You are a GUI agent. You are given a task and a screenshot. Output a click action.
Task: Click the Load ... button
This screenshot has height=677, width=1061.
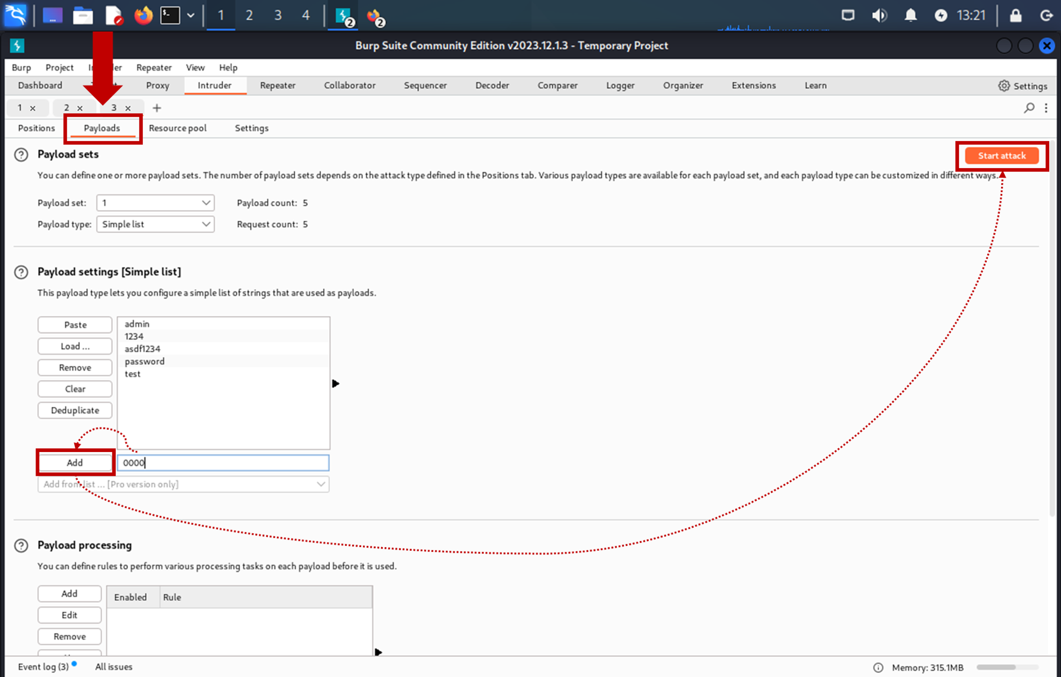75,346
